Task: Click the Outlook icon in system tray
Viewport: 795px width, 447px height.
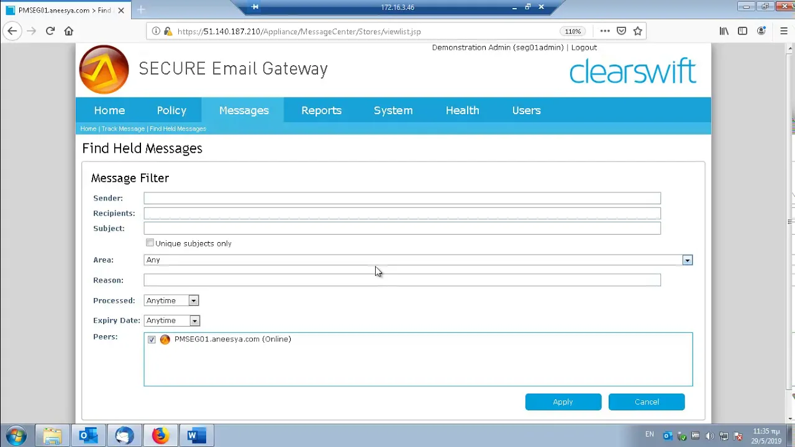Action: [668, 436]
